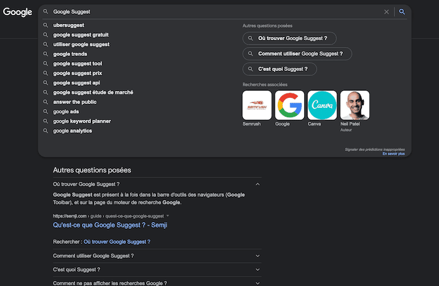Select the Google logo related search
The width and height of the screenshot is (439, 286).
click(289, 105)
